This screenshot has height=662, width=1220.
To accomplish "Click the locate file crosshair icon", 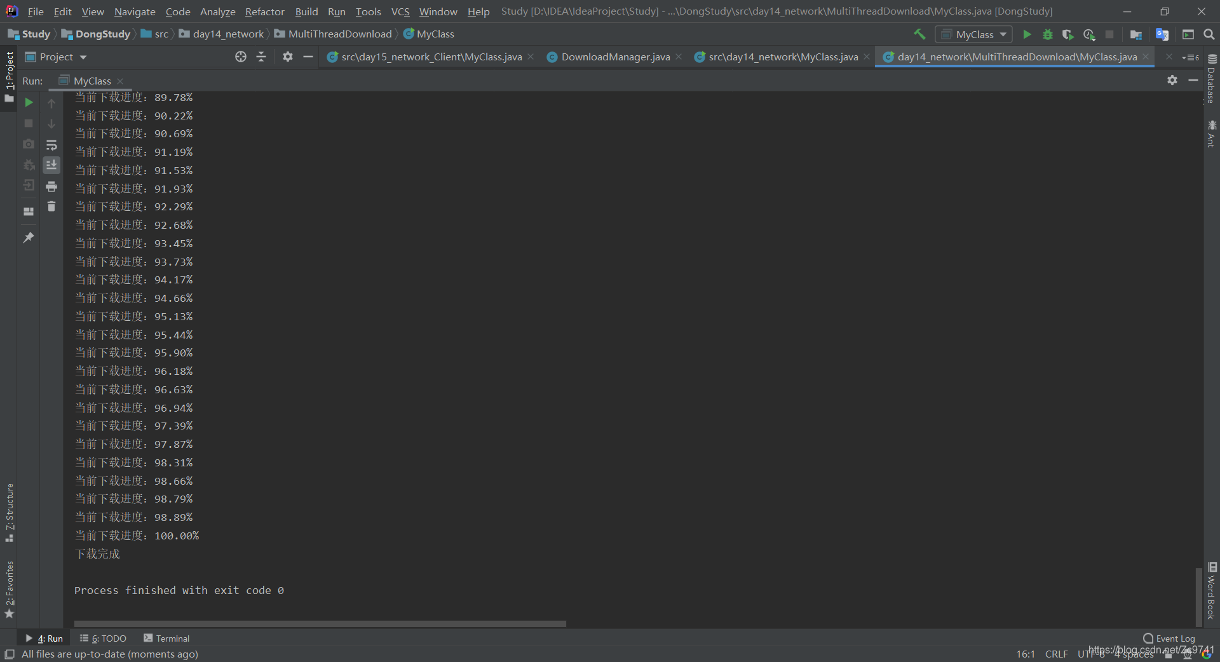I will (240, 57).
